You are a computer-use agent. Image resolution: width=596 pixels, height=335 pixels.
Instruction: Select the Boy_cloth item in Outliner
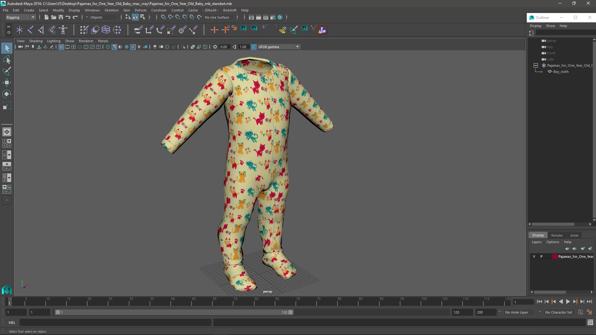(x=561, y=72)
